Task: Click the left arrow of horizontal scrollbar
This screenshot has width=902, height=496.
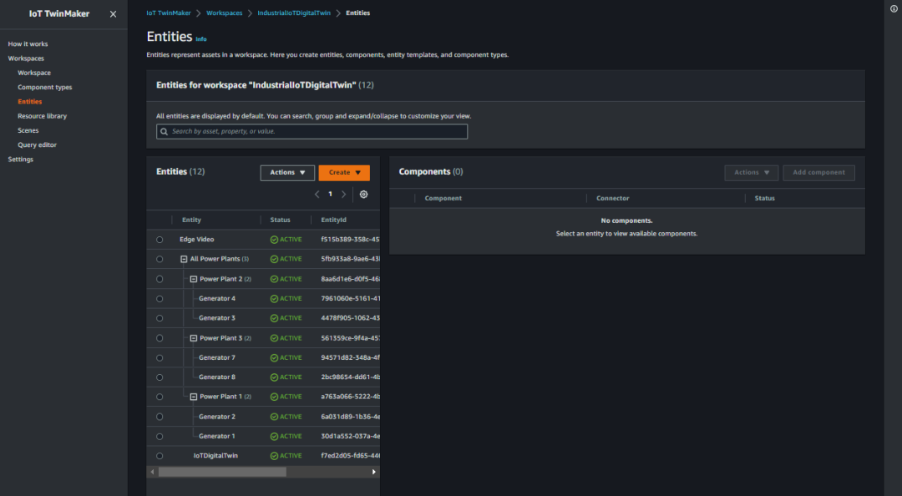Action: click(x=153, y=472)
